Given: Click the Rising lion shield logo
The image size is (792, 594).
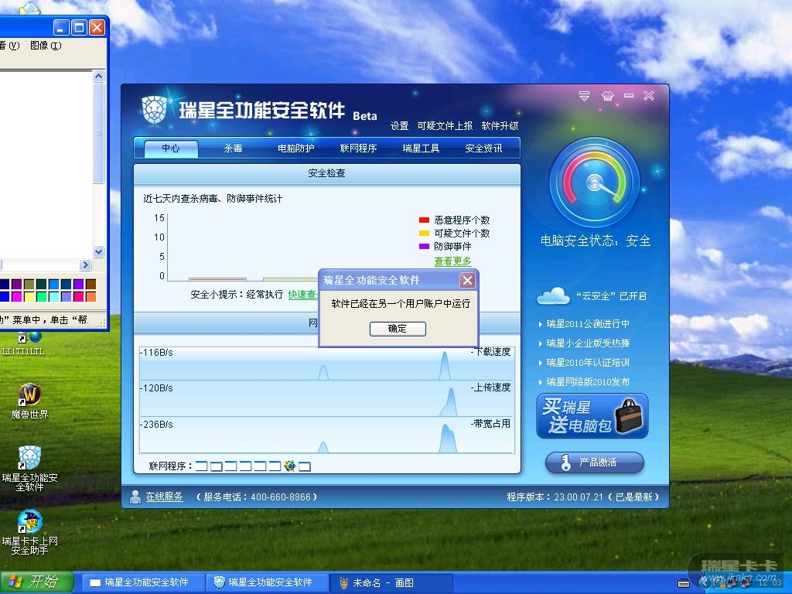Looking at the screenshot, I should point(155,110).
